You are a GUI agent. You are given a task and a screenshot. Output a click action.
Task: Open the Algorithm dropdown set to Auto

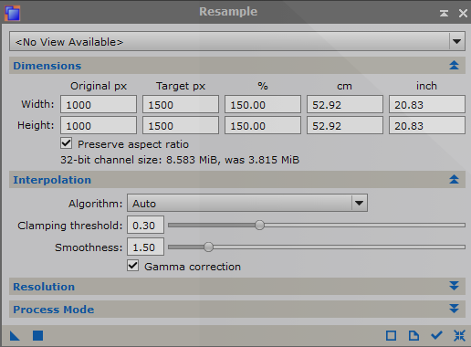pos(247,203)
